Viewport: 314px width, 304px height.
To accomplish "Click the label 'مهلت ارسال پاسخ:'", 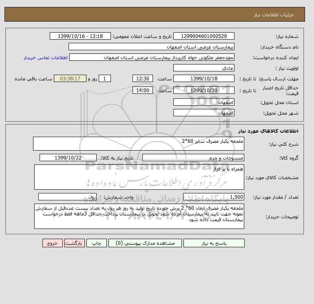I will click(x=279, y=79).
